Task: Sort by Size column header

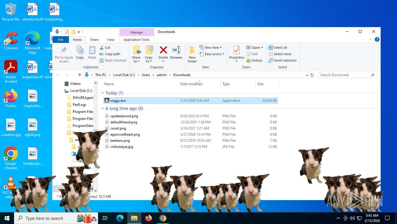Action: coord(267,84)
